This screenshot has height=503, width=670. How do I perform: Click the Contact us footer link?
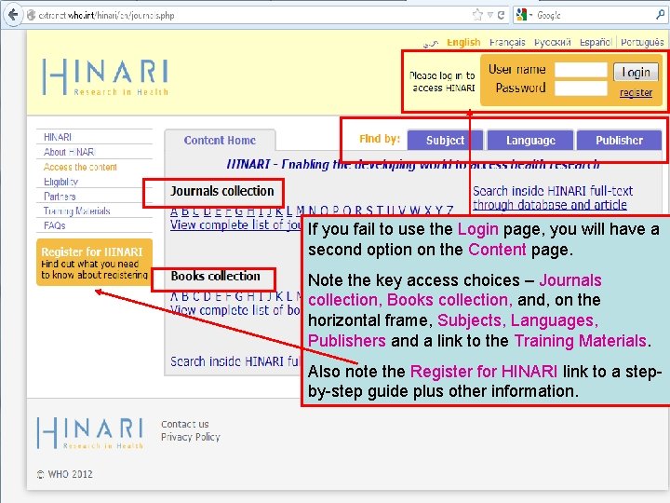click(184, 425)
